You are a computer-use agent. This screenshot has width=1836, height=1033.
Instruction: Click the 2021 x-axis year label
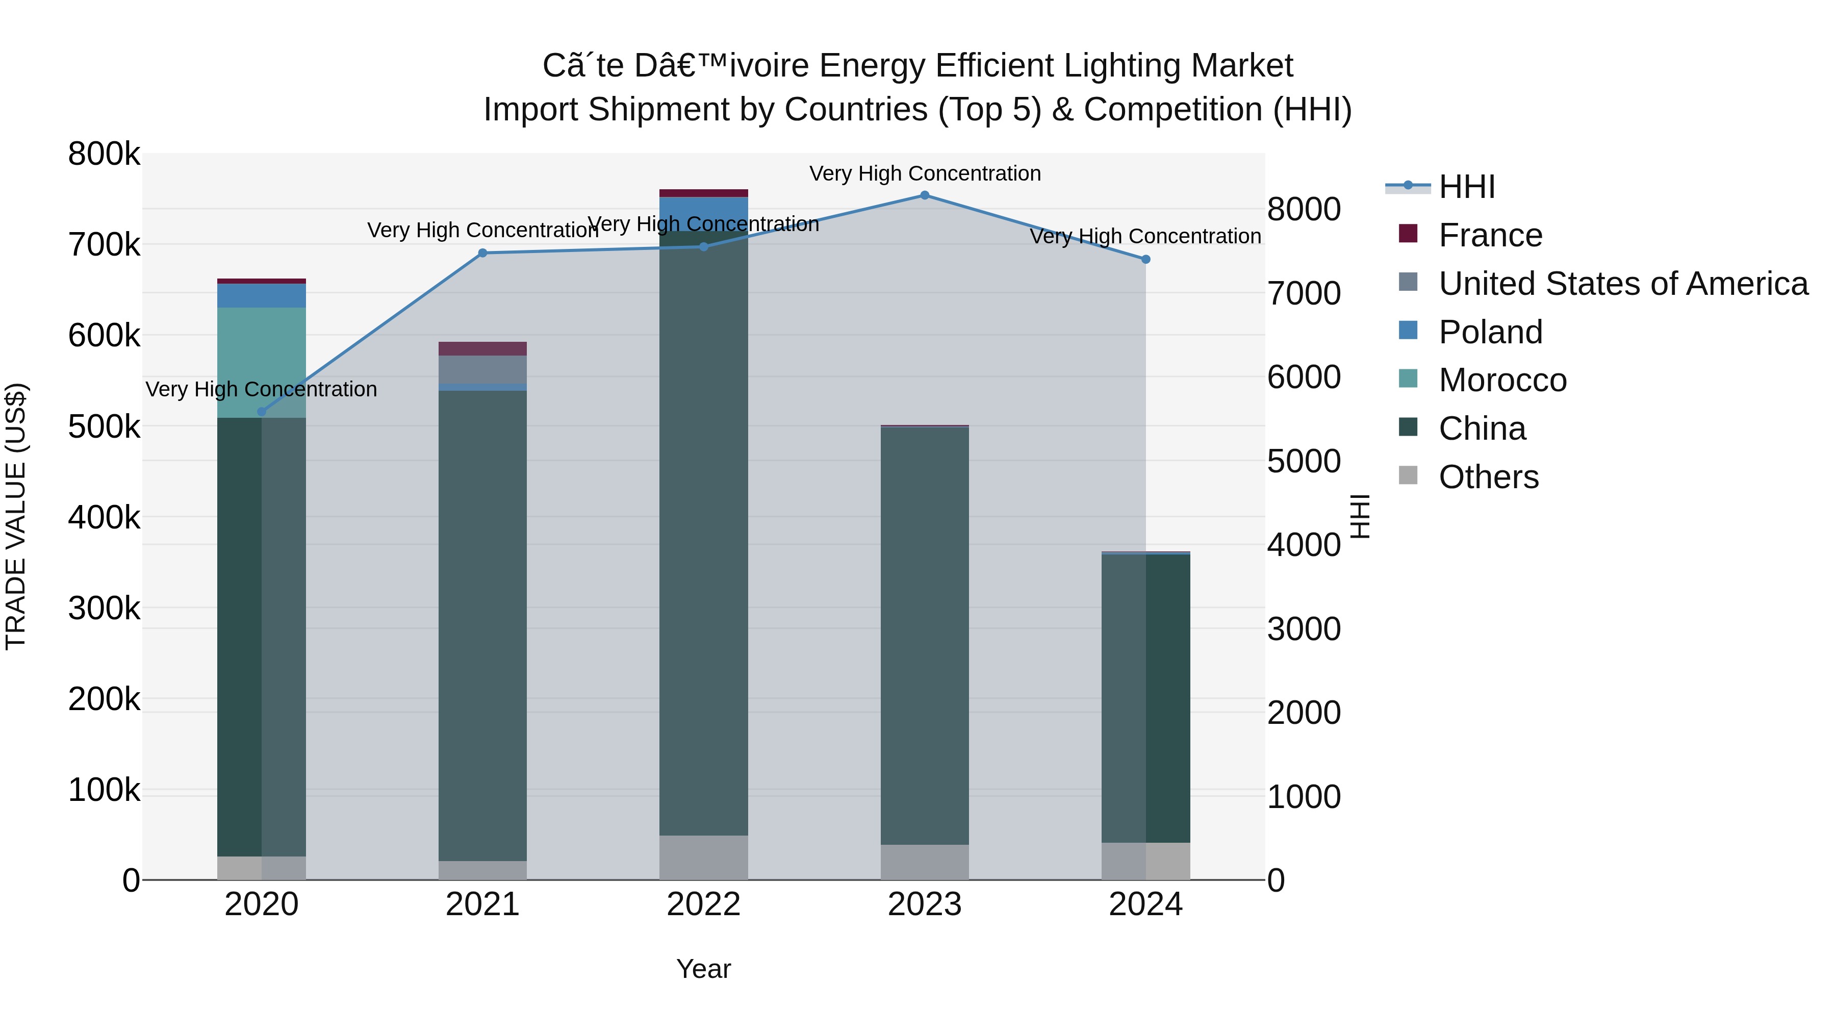482,904
